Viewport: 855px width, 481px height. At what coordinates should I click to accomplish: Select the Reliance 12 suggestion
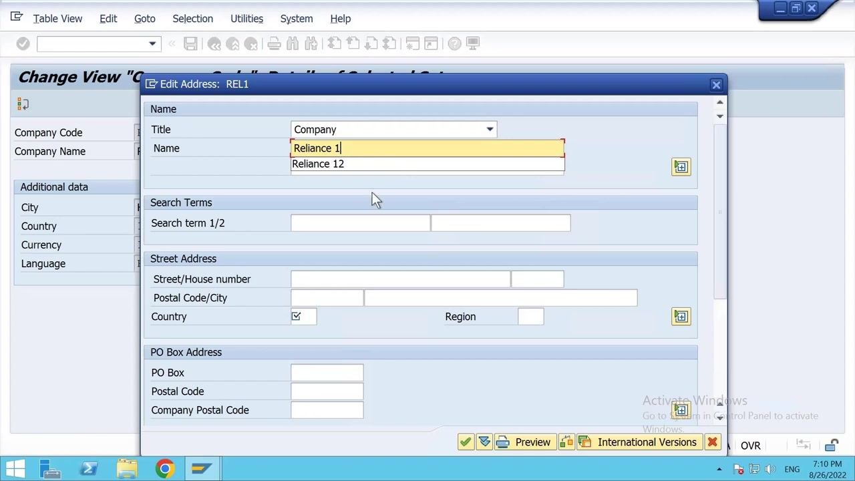pos(427,164)
